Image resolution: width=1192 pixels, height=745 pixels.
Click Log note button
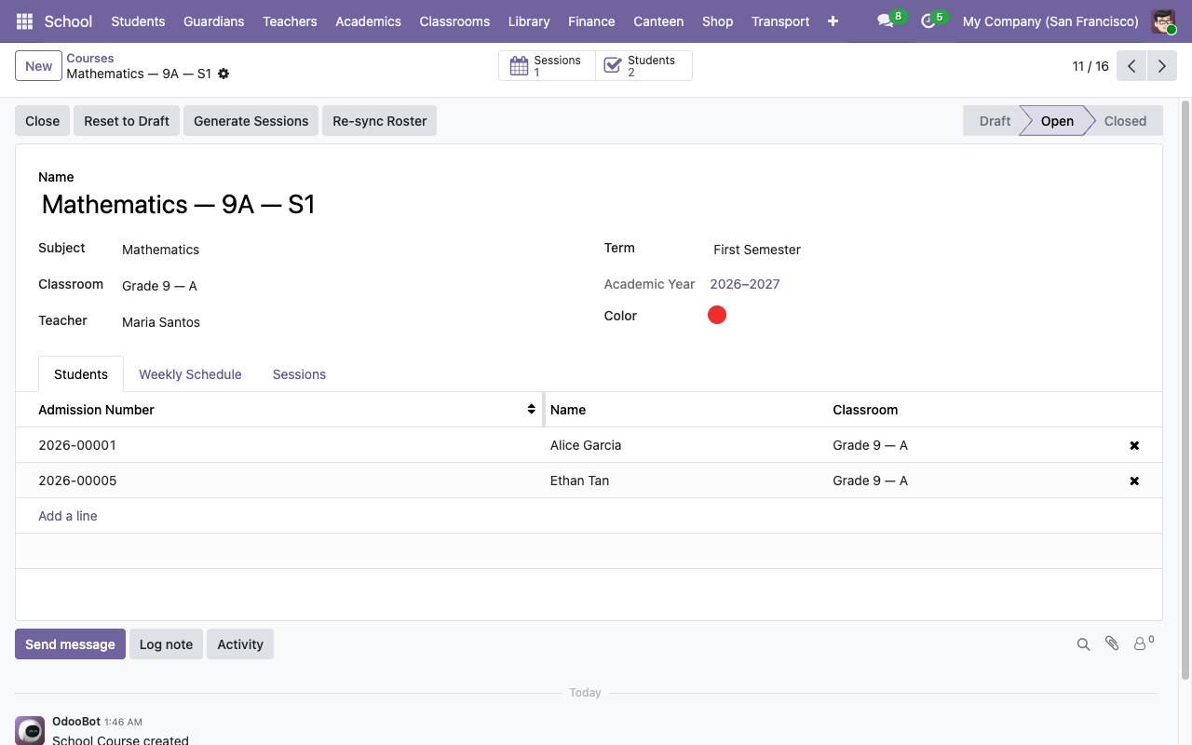coord(166,644)
